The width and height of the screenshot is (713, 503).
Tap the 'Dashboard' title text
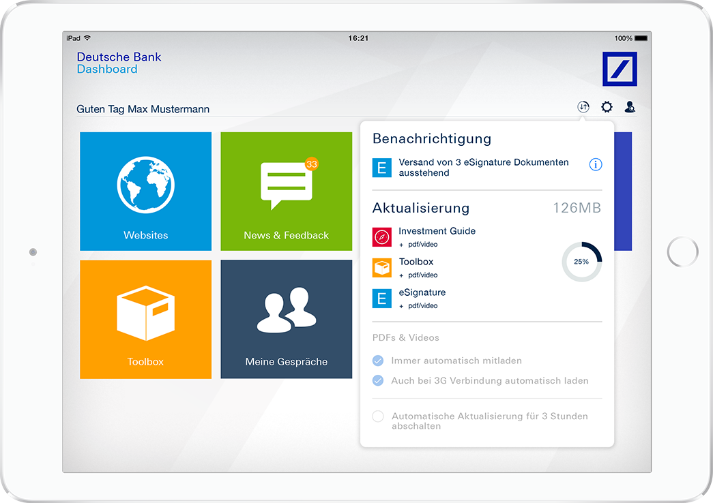(107, 69)
